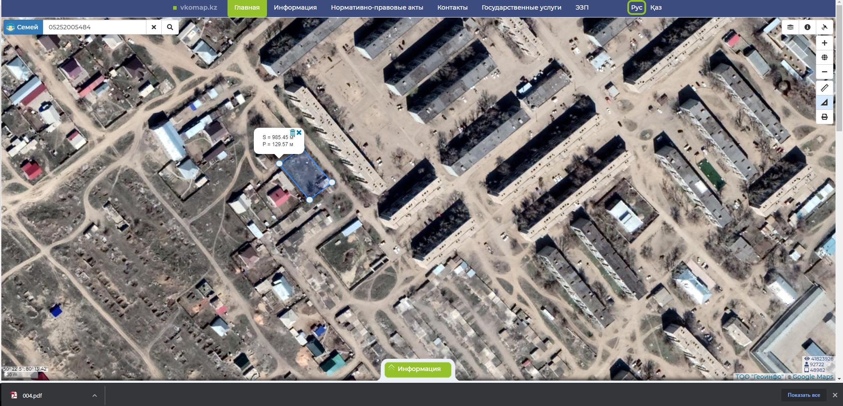Zoom in with the plus button
The width and height of the screenshot is (843, 406).
(x=825, y=43)
